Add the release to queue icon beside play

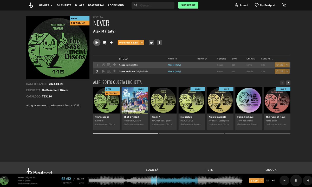coord(105,43)
